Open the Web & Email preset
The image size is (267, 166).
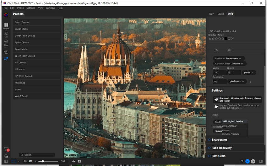pos(37,96)
